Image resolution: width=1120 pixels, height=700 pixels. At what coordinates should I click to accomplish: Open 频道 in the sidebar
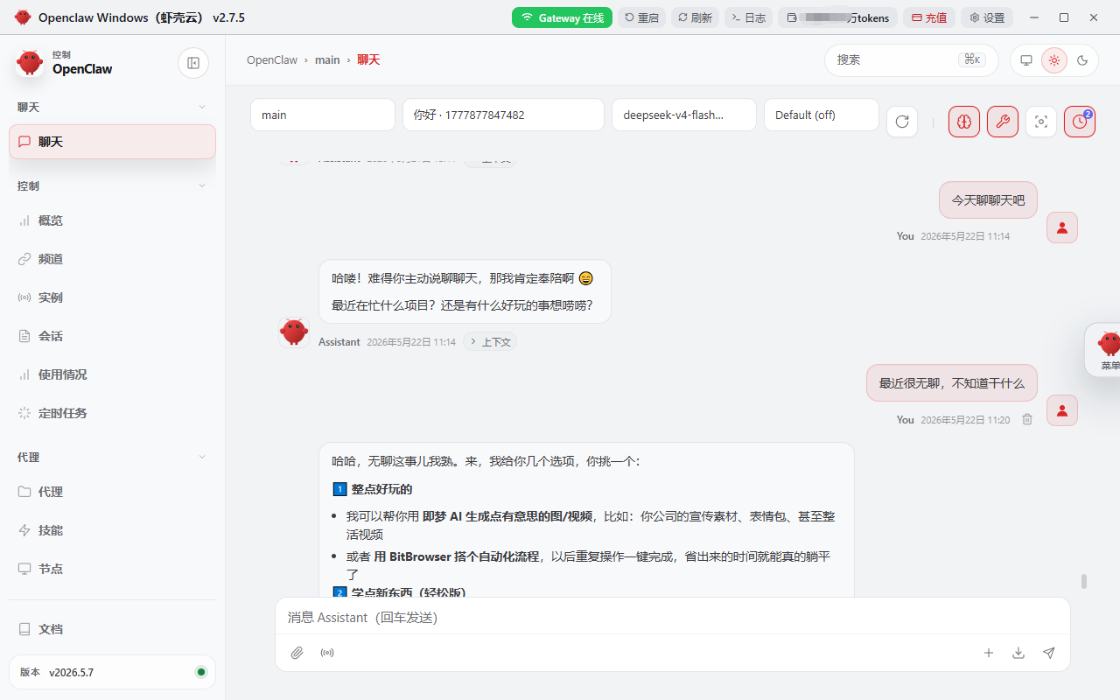[112, 259]
